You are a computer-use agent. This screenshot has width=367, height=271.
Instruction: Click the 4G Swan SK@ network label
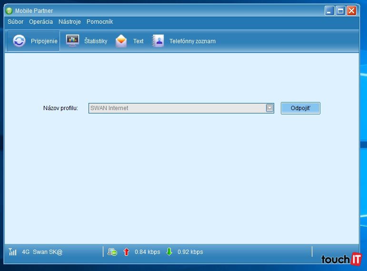42,252
